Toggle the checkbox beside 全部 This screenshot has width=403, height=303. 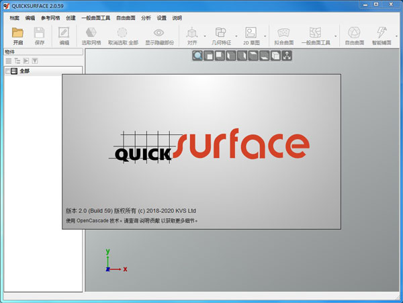pyautogui.click(x=7, y=71)
